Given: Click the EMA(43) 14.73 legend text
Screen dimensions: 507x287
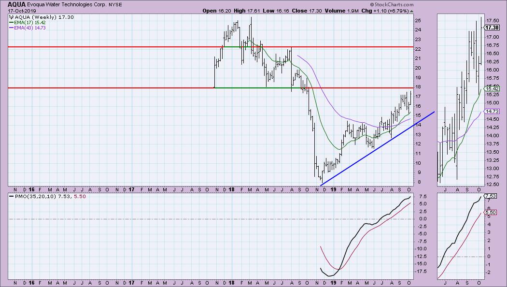Looking at the screenshot, I should (30, 28).
